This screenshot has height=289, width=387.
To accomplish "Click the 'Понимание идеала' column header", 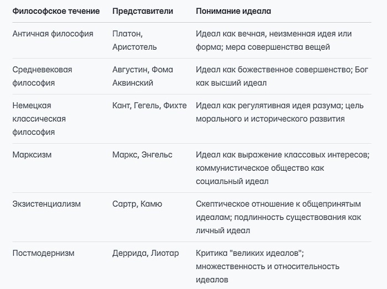I will pyautogui.click(x=233, y=11).
